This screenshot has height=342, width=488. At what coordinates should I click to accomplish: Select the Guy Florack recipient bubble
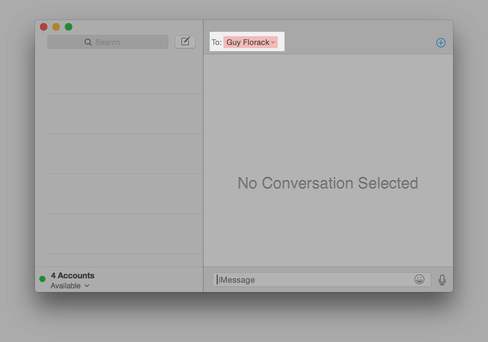coord(248,42)
